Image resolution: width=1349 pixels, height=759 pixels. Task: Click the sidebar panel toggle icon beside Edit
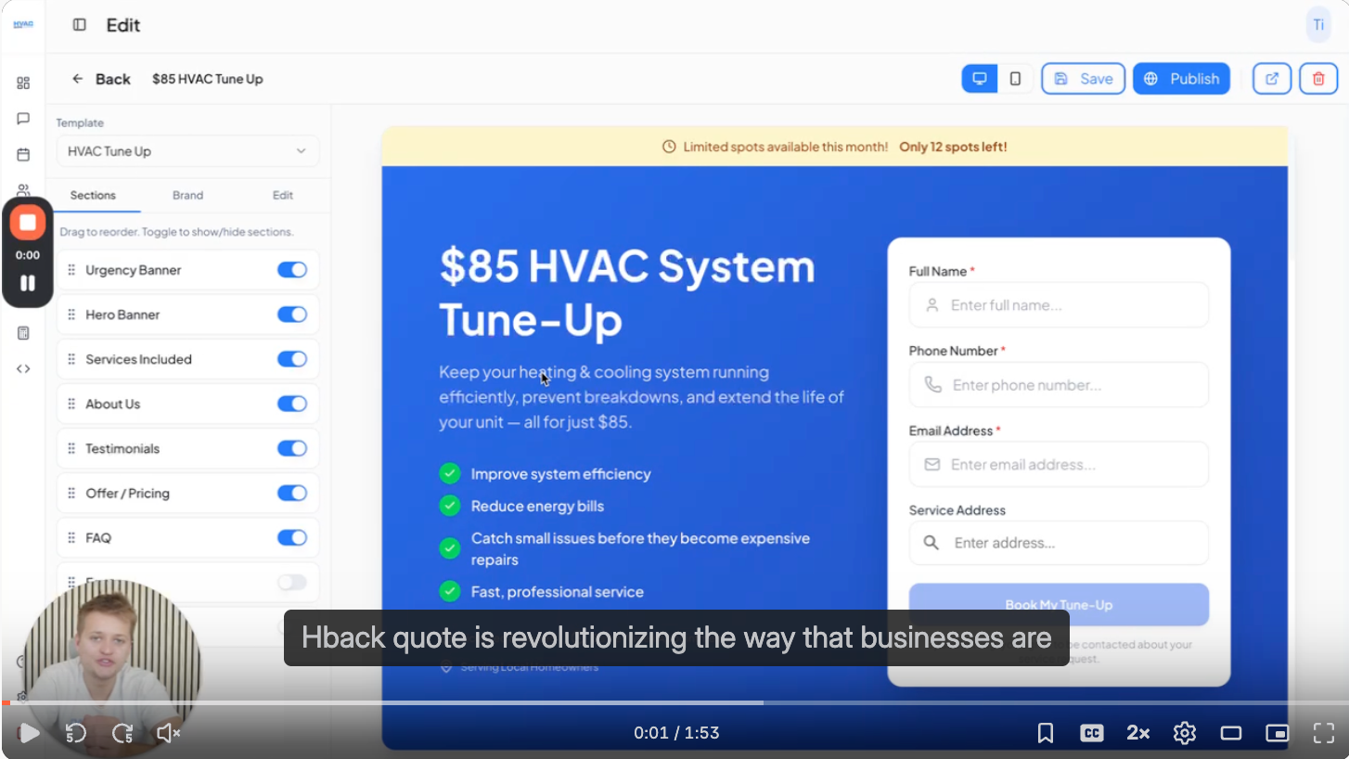pos(80,25)
